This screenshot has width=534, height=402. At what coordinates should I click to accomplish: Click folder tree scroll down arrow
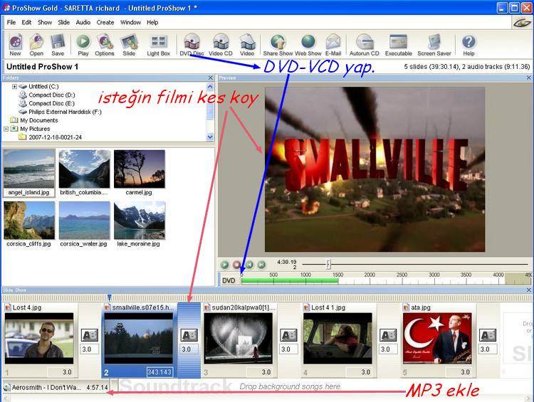210,137
